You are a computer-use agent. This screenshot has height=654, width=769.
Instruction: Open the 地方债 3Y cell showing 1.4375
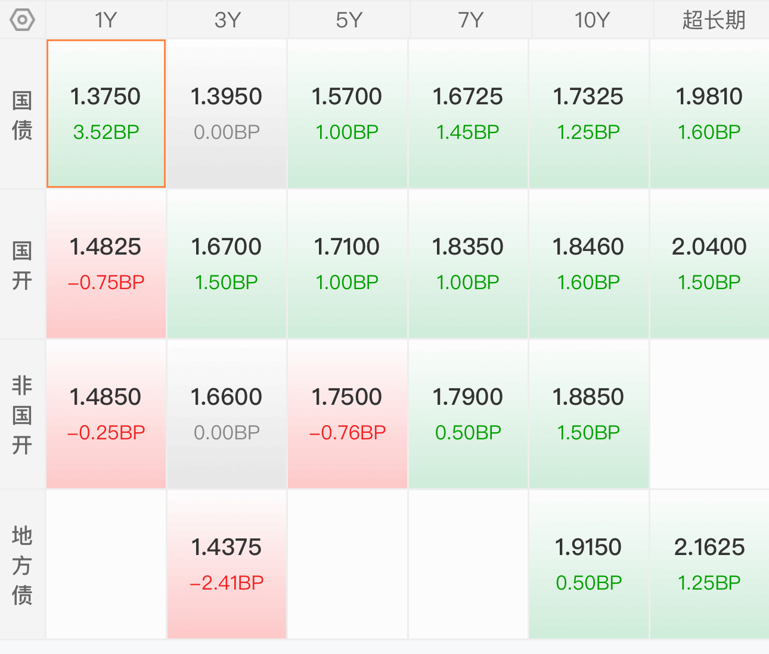[x=227, y=565]
